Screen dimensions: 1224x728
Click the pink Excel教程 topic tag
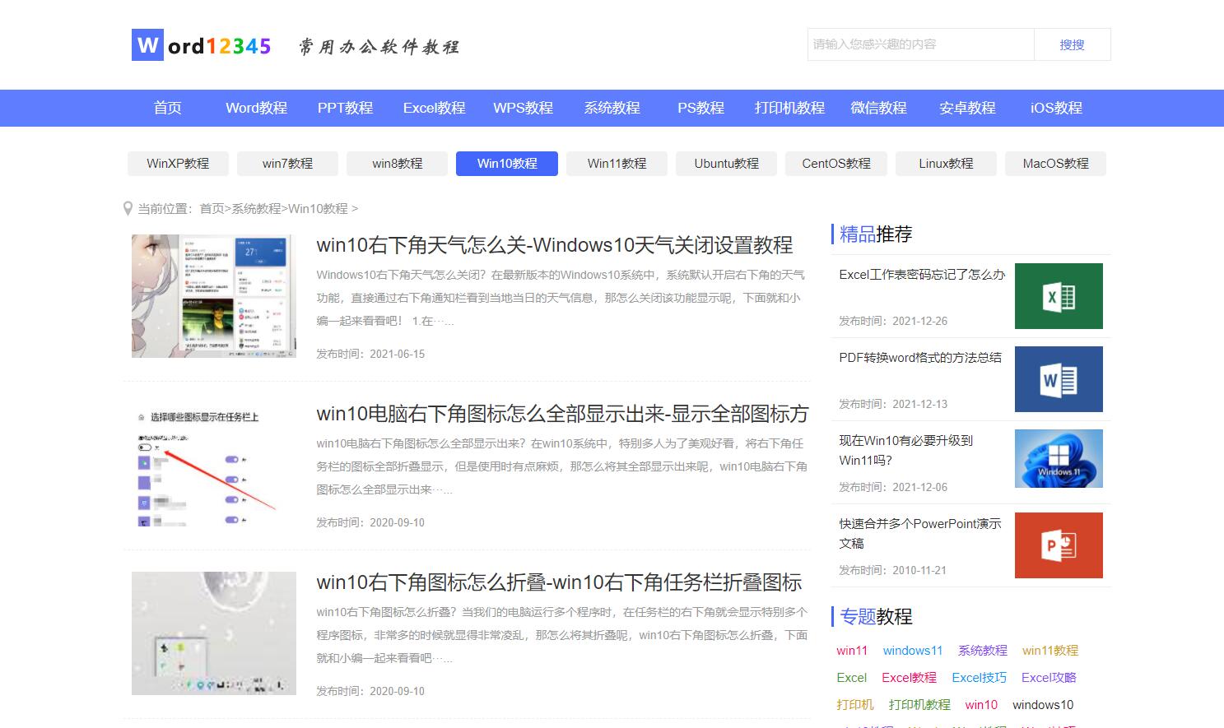(910, 678)
